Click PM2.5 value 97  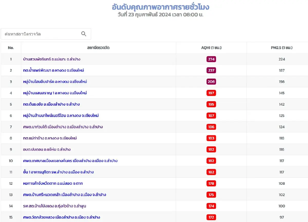[x=282, y=217]
